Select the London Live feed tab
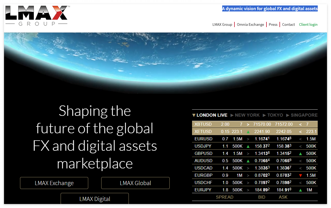Image resolution: width=331 pixels, height=208 pixels. pyautogui.click(x=212, y=115)
